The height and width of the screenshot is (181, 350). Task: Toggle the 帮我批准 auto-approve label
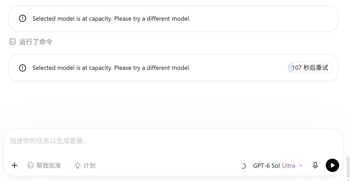pyautogui.click(x=48, y=165)
